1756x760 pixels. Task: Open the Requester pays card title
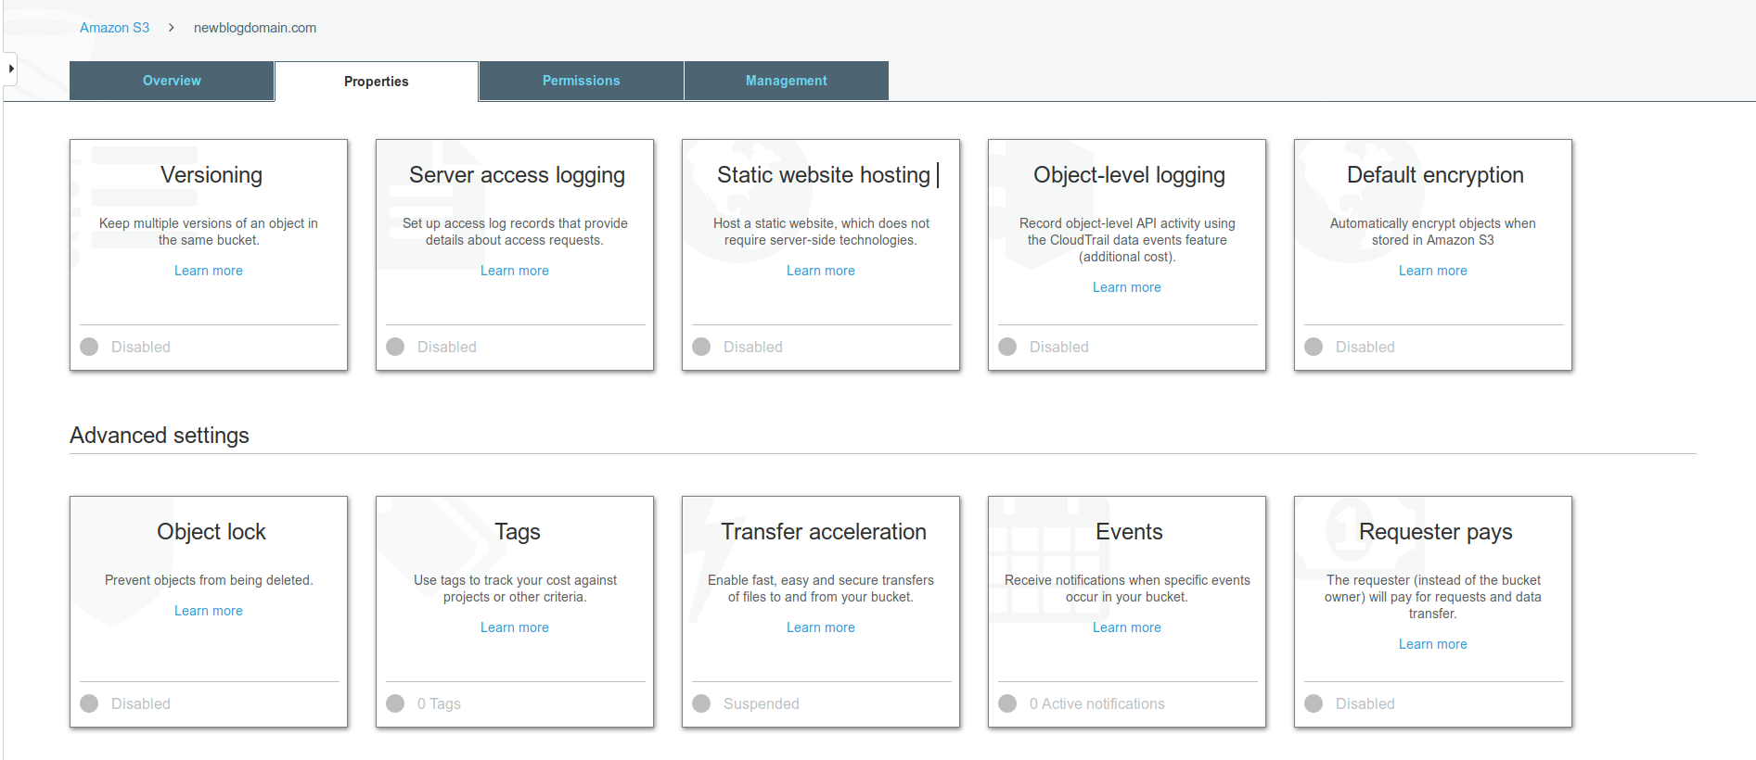(1436, 532)
